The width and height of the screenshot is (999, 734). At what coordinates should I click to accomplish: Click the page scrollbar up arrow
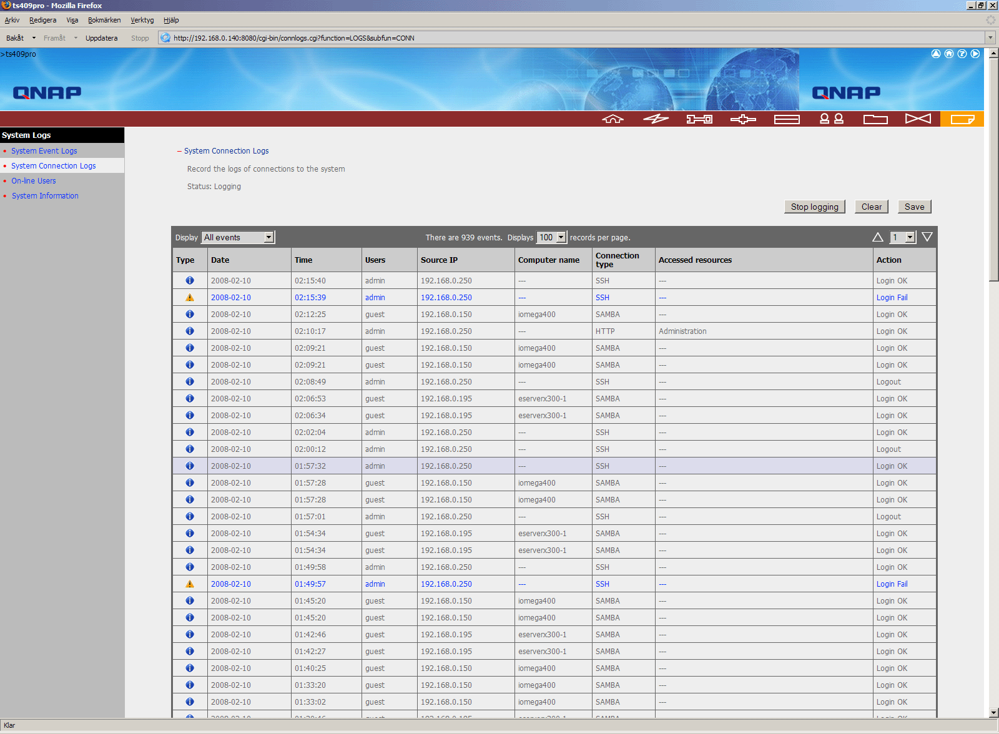[x=994, y=54]
